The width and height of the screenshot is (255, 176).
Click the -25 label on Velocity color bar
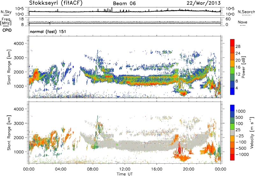240,136
